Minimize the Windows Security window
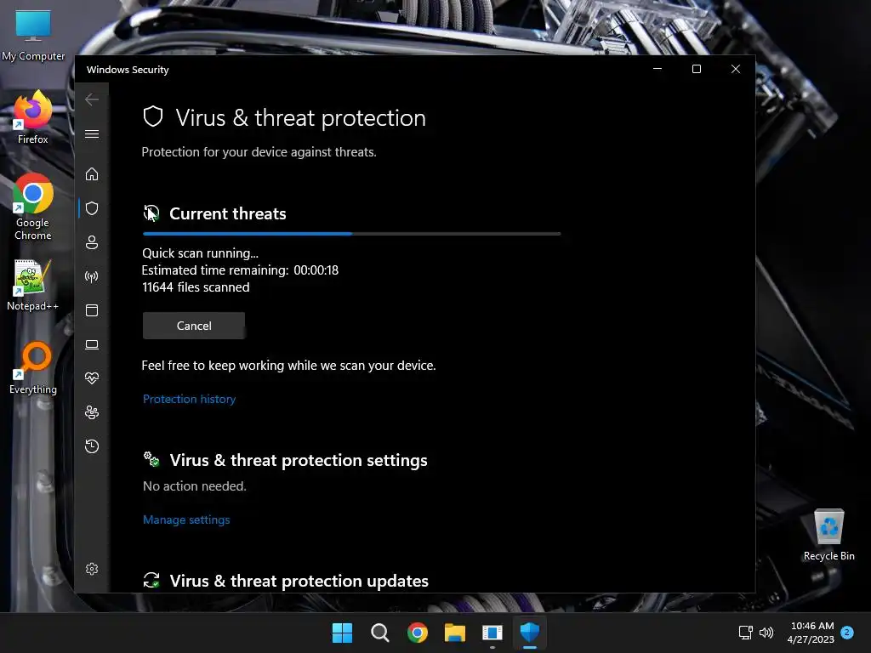The height and width of the screenshot is (653, 871). click(658, 69)
